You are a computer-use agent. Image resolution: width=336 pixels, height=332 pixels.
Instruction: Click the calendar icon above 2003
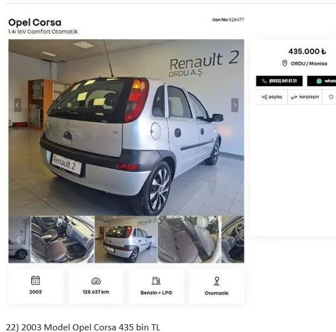(36, 280)
